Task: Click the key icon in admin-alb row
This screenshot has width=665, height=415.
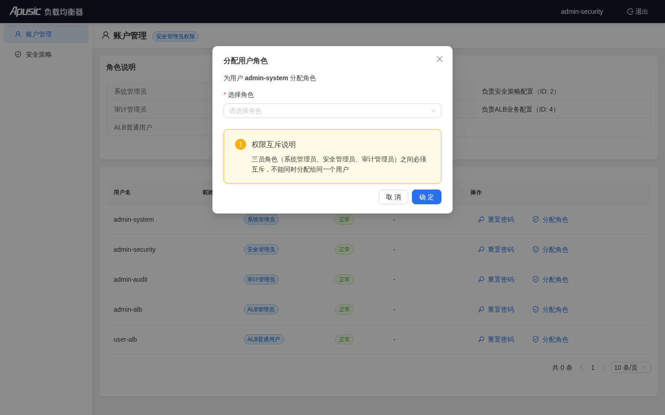Action: pos(481,309)
